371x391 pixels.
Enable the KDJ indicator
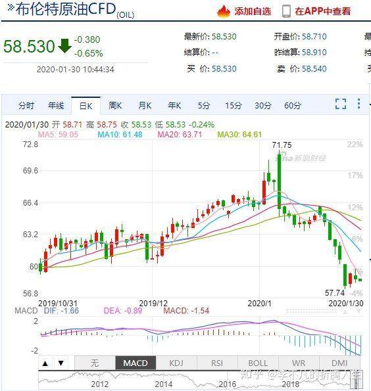tap(176, 363)
